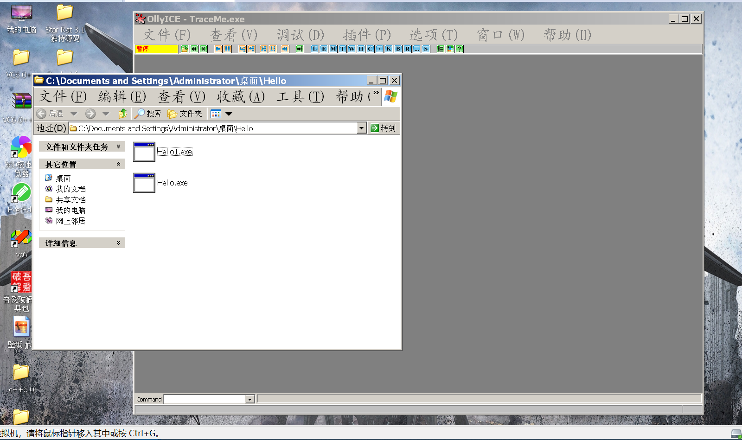
Task: Open Executable modules via E button
Action: point(324,49)
